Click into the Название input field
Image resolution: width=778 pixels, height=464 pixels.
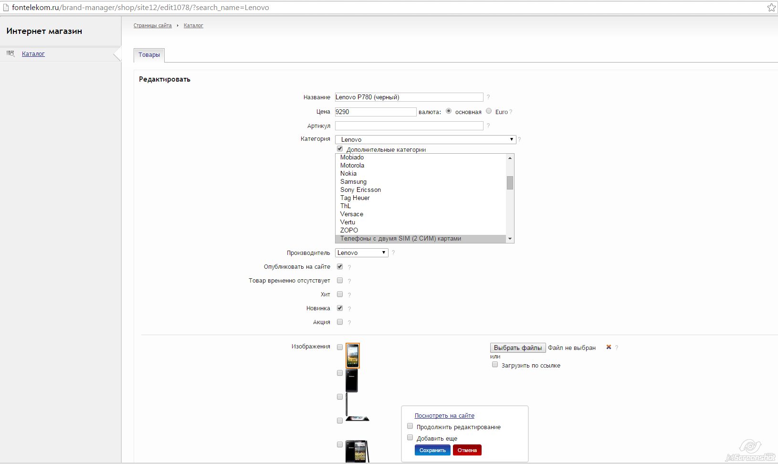click(x=409, y=97)
